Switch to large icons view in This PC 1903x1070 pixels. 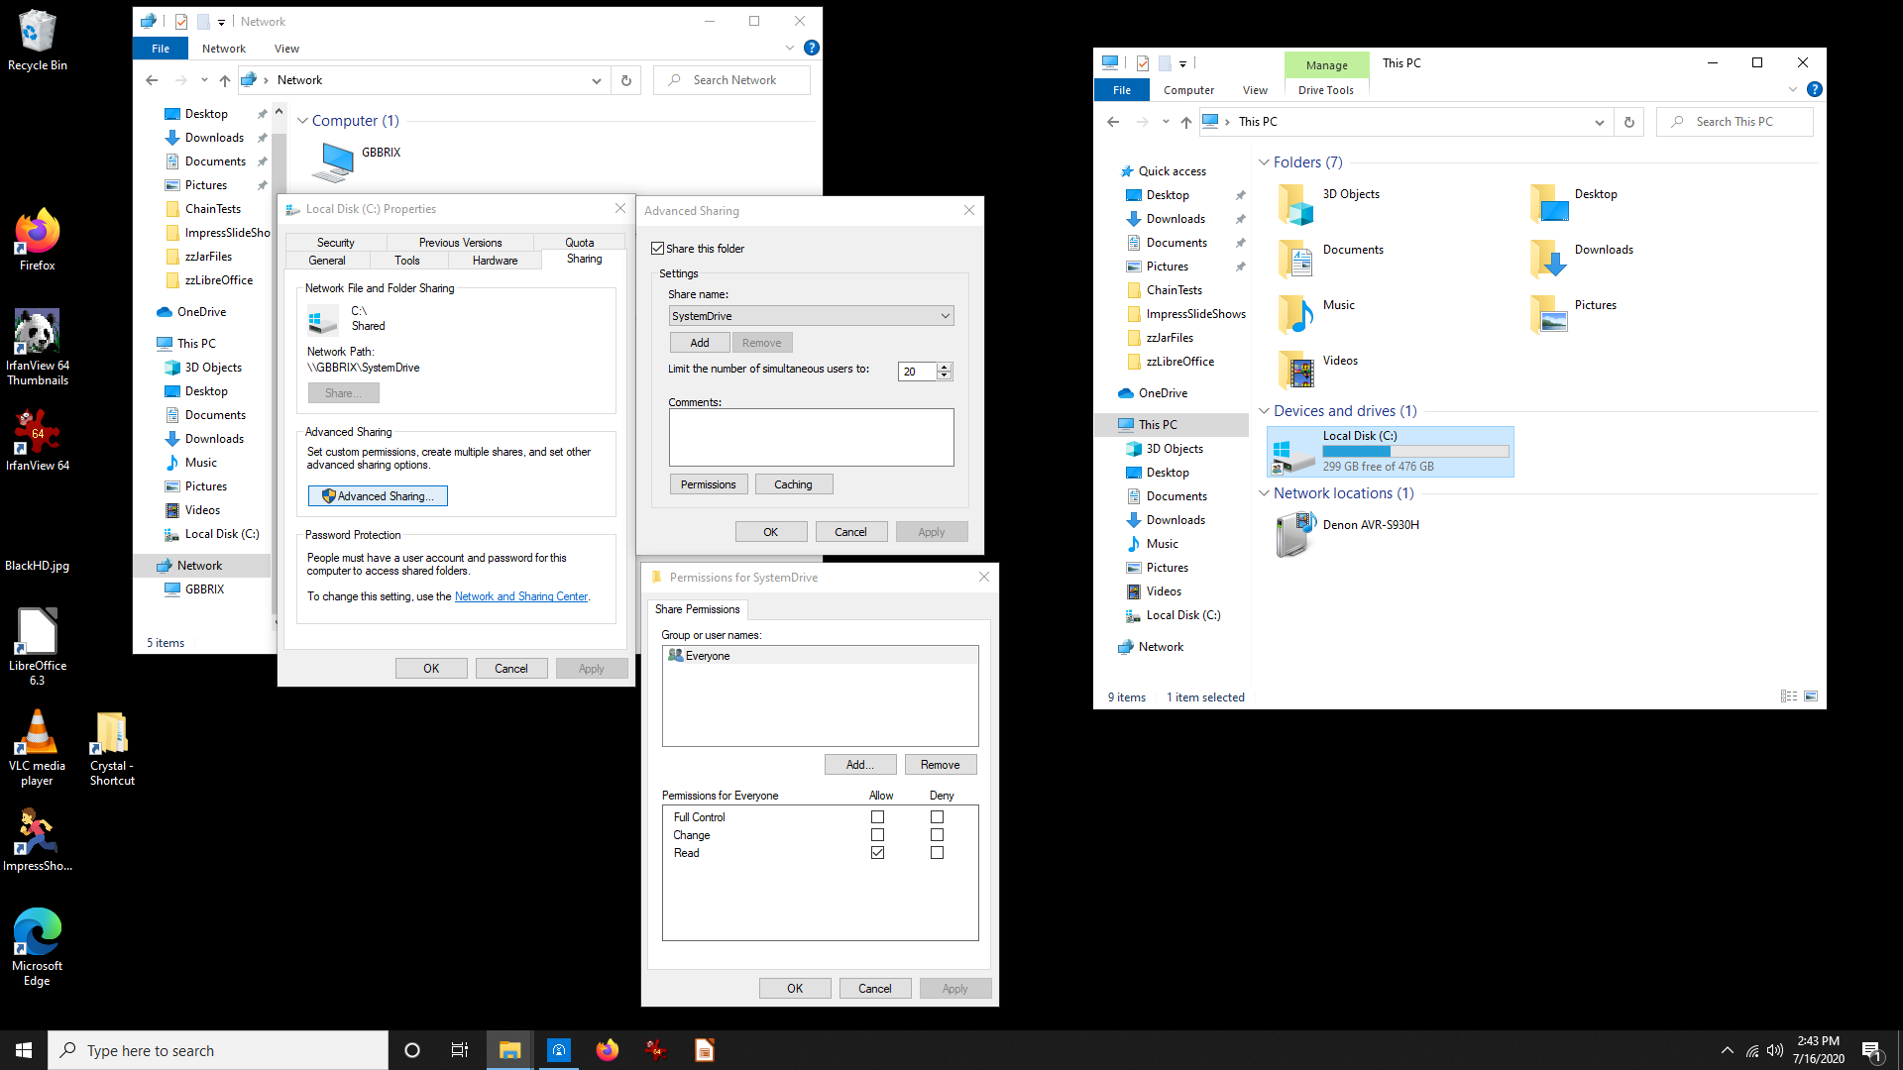coord(1811,696)
